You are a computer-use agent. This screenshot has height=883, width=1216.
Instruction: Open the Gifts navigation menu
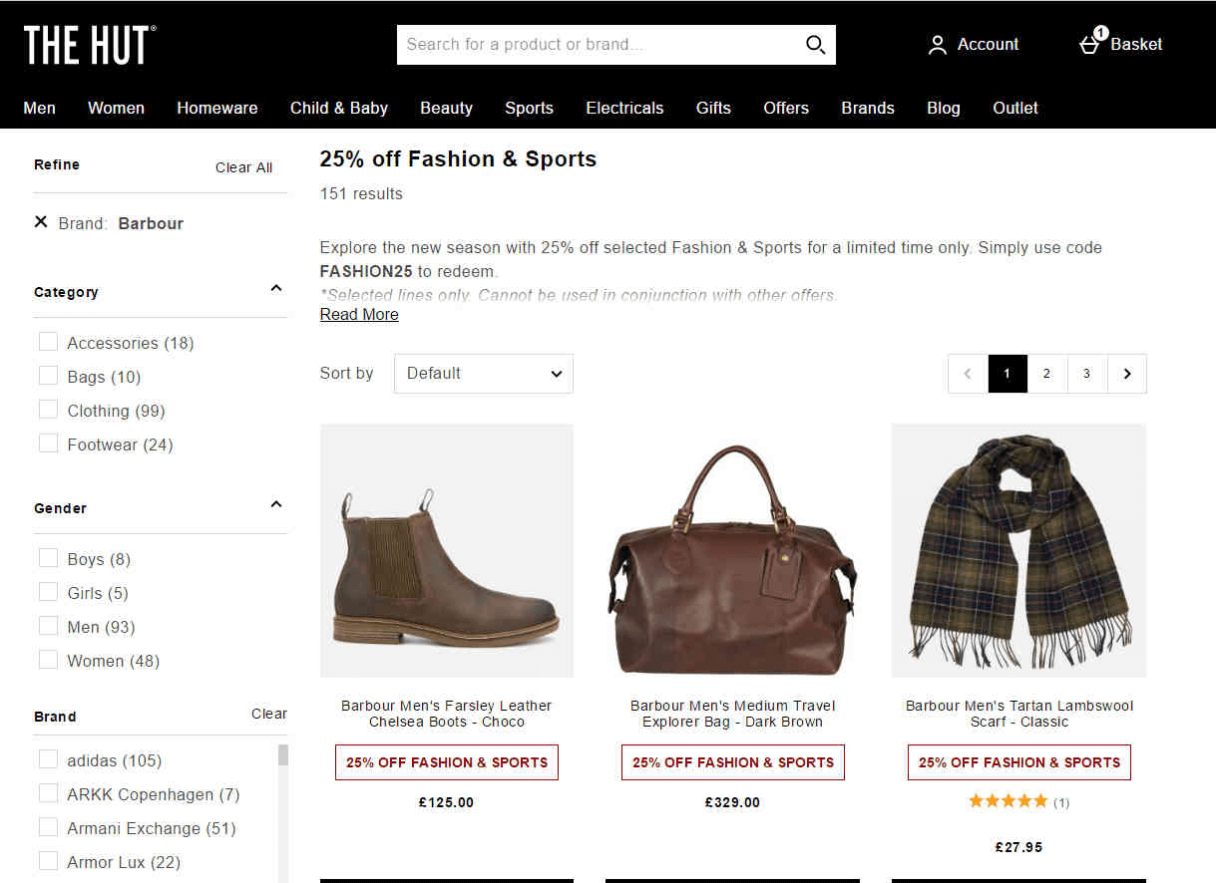point(713,108)
